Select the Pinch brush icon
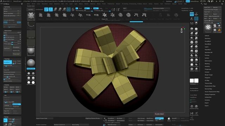 coord(196,47)
